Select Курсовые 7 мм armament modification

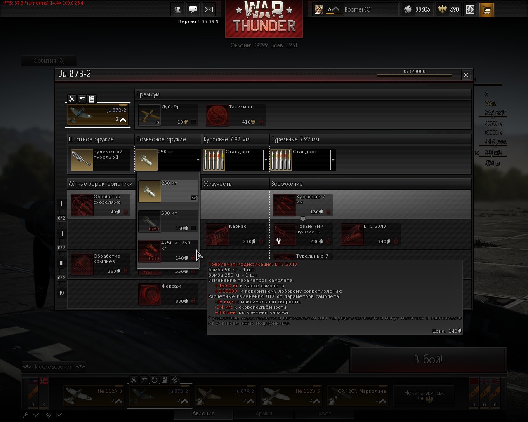[x=303, y=205]
